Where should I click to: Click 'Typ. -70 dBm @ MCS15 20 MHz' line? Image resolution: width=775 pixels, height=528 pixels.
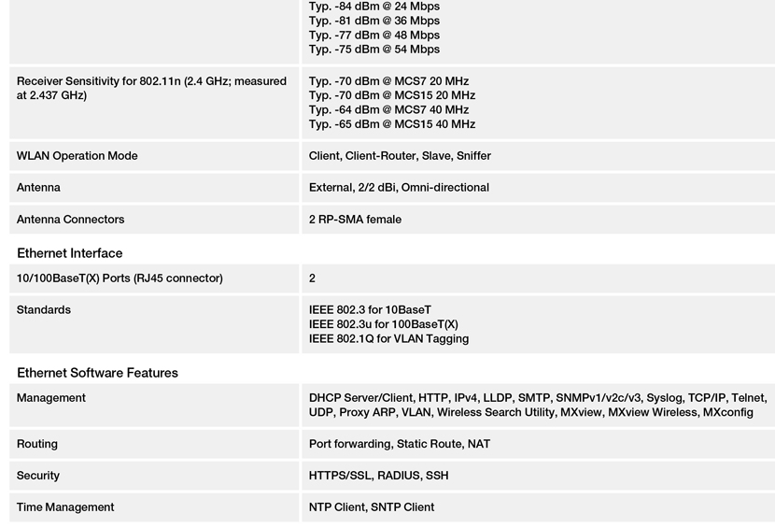[392, 95]
